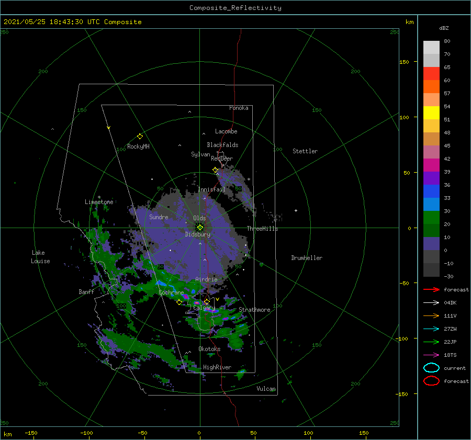Click yellow diamond marker below RedDeer
This screenshot has height=440, width=471.
tap(215, 170)
